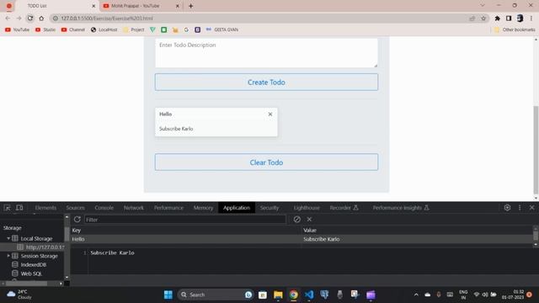
Task: Click the page vertical scrollbar thumb
Action: click(x=536, y=150)
